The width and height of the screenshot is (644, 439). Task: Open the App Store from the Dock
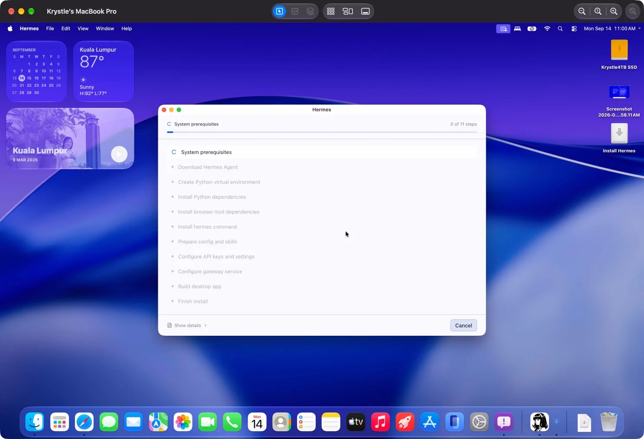(x=430, y=422)
